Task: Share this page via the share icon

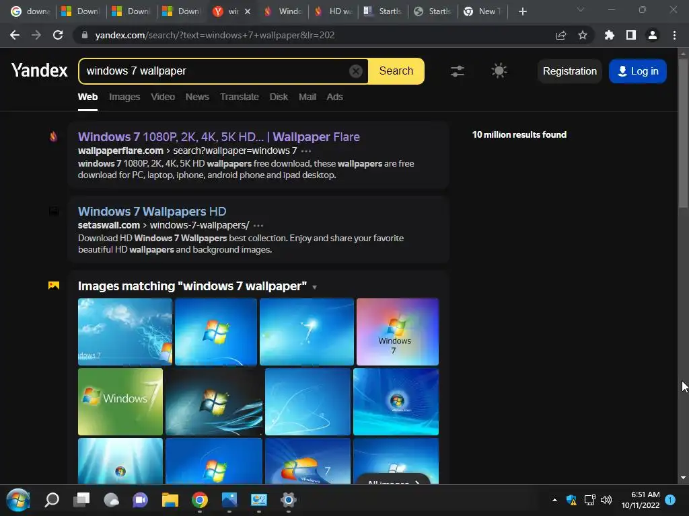Action: point(560,35)
